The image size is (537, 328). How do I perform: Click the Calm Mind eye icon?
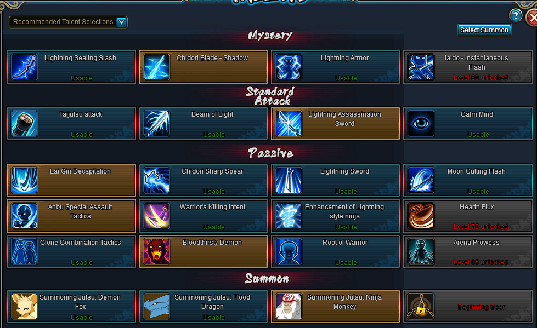(x=421, y=123)
